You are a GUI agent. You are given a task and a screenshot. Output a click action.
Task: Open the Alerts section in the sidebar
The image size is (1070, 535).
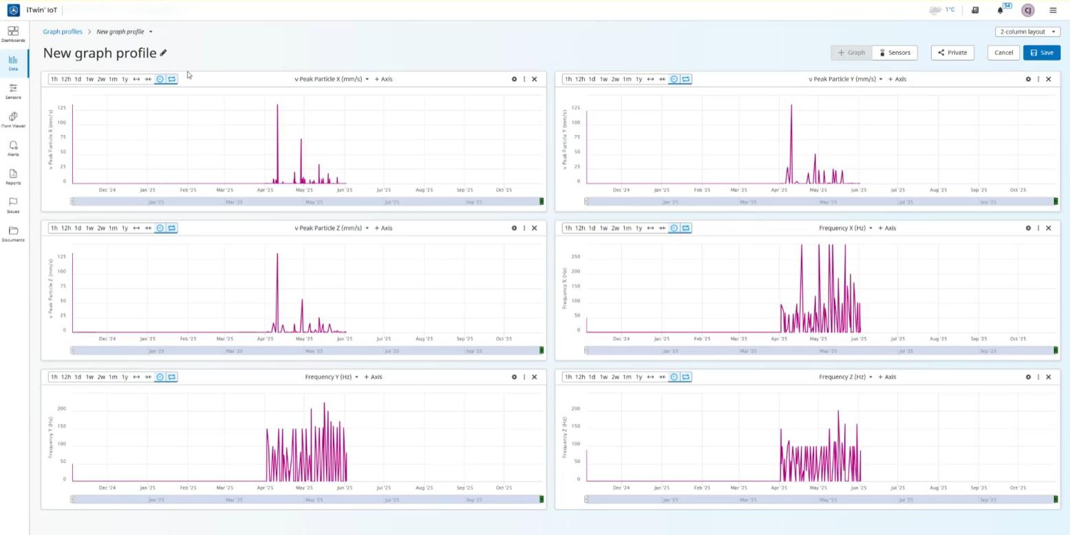pos(13,146)
